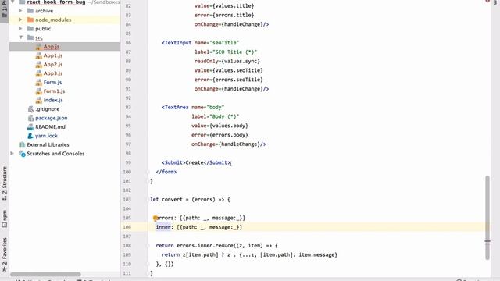
Task: Click the public folder icon
Action: 30,29
